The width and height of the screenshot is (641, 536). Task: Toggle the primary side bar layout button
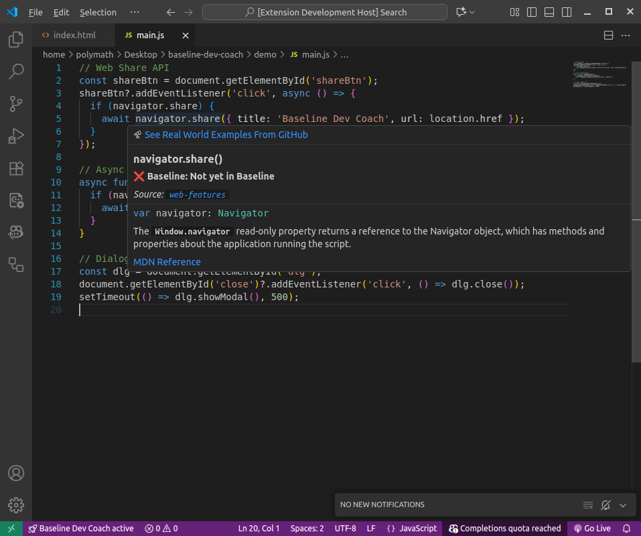coord(532,12)
